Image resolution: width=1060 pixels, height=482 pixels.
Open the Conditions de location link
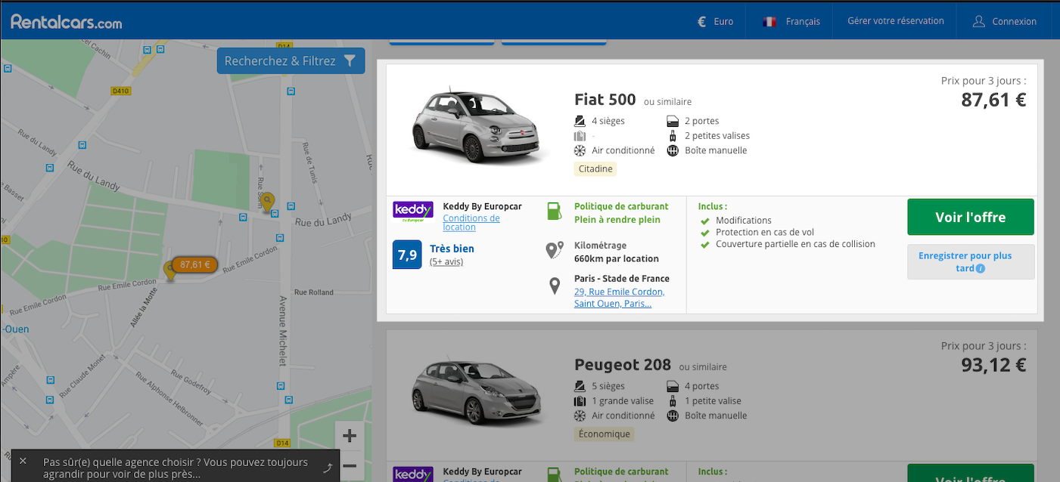click(471, 222)
